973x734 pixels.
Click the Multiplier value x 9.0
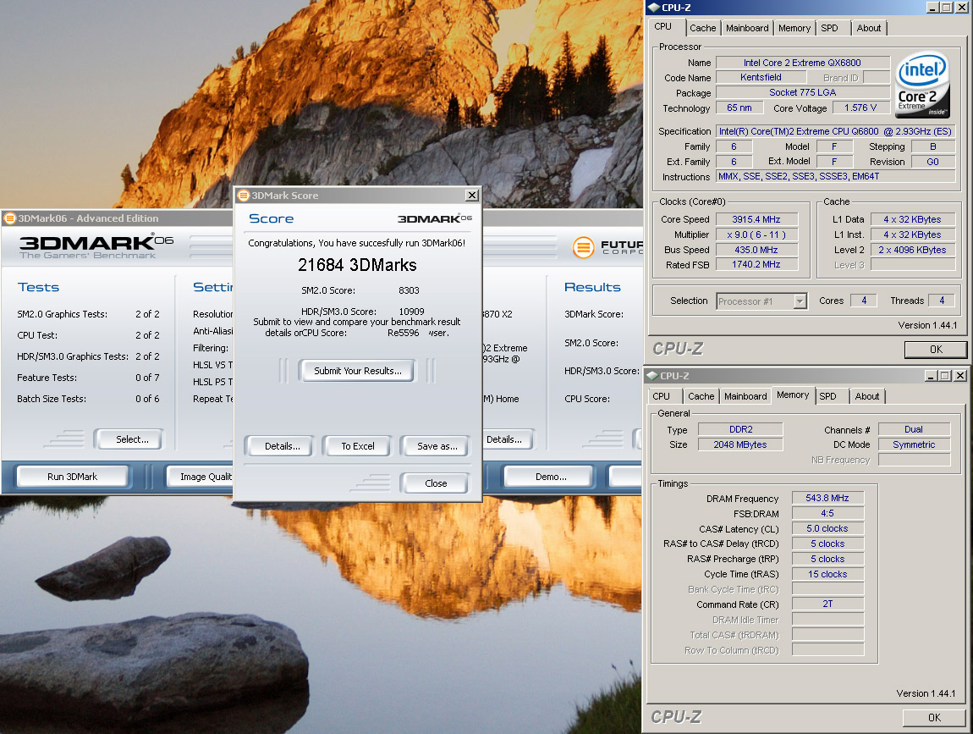pos(756,235)
